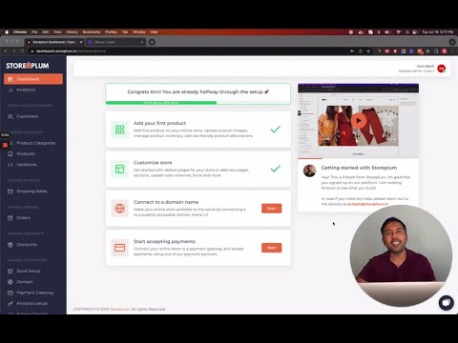
Task: Click the browser address bar
Action: coord(188,51)
